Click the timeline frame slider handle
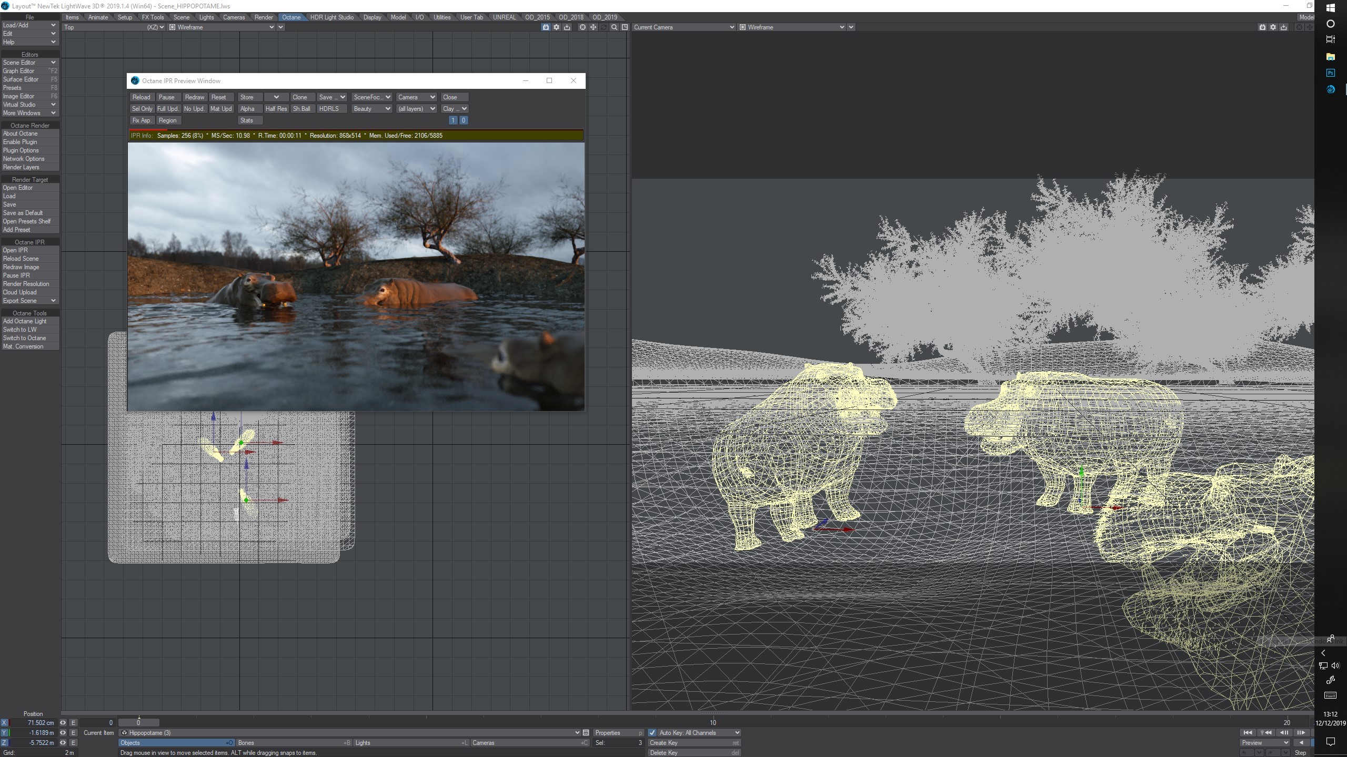Image resolution: width=1347 pixels, height=757 pixels. point(138,723)
